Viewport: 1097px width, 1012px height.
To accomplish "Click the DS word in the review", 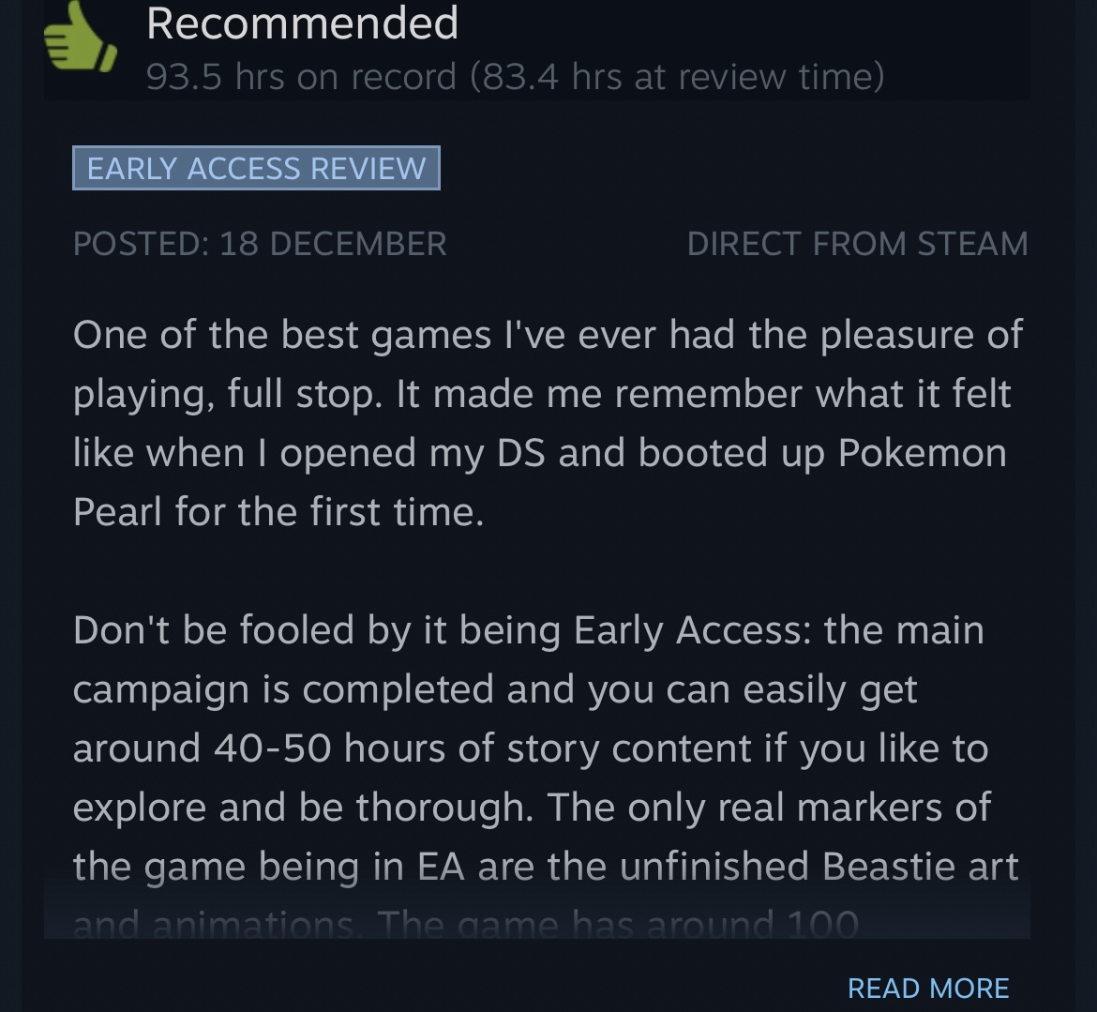I will tap(520, 453).
